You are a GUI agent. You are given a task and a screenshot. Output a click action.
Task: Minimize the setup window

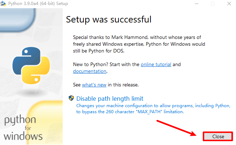click(x=197, y=4)
